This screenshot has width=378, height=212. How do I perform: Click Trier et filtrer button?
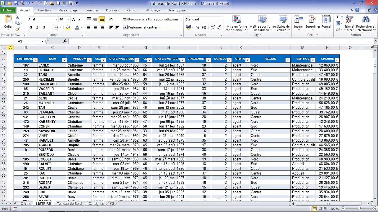coord(349,24)
